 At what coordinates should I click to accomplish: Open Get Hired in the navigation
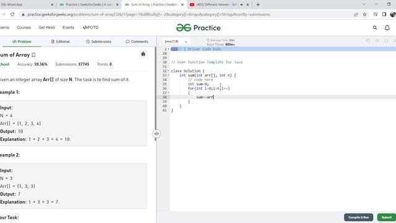[47, 27]
